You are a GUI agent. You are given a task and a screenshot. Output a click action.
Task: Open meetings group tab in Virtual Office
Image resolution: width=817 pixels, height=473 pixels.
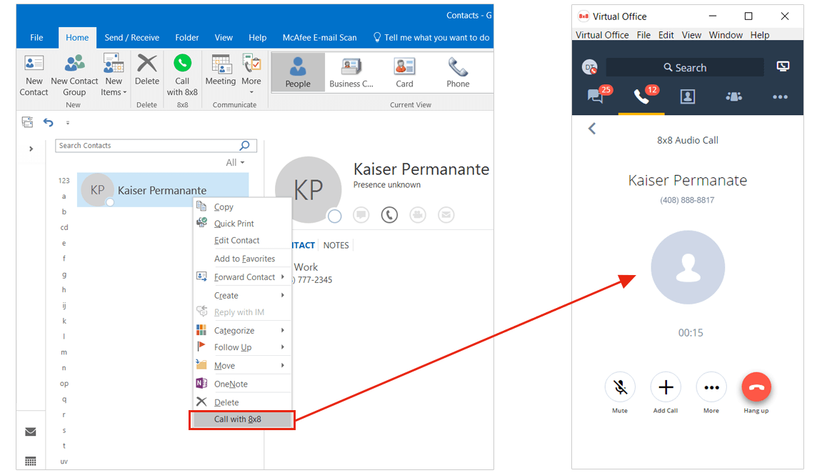pyautogui.click(x=733, y=96)
